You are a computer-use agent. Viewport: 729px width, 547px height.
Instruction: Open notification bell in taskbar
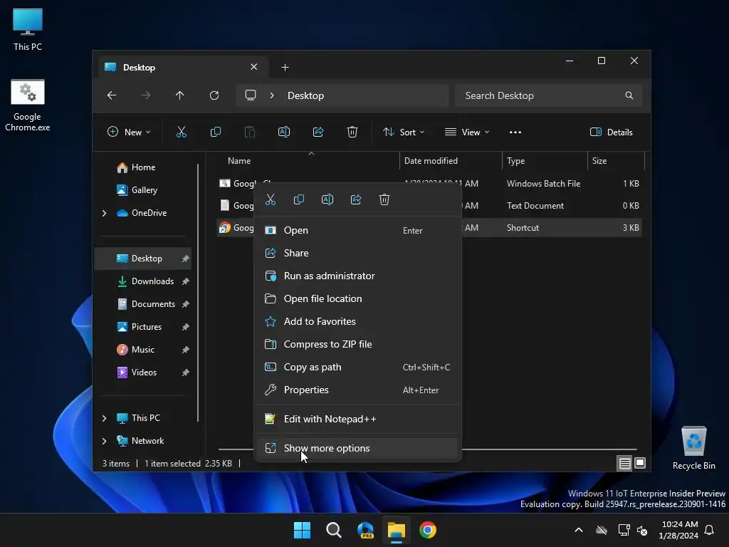click(x=710, y=530)
